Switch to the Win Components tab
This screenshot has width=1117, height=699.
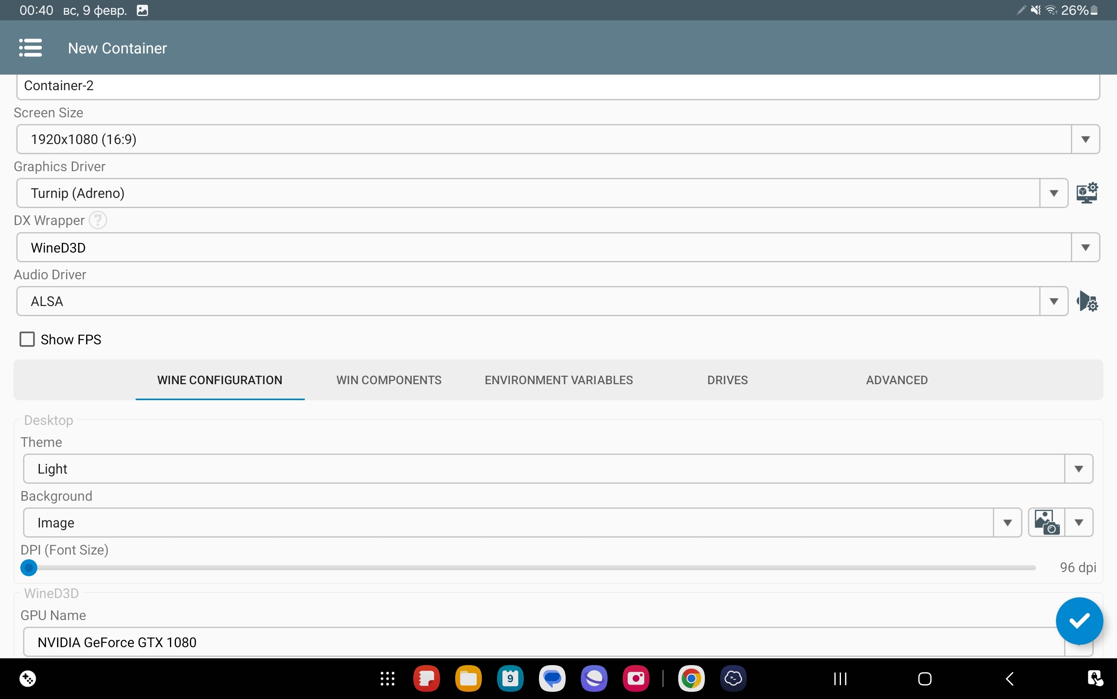[389, 380]
